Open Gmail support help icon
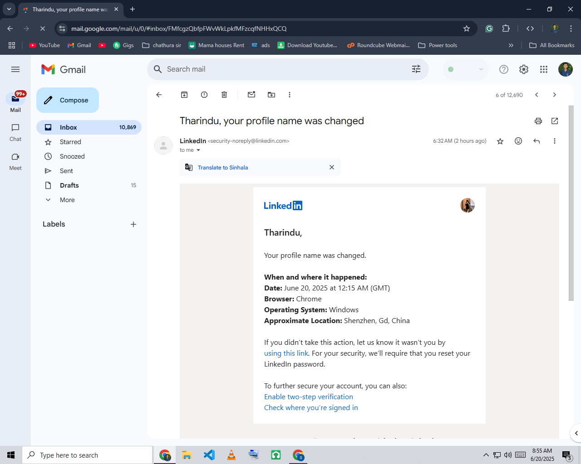The width and height of the screenshot is (581, 464). [504, 69]
